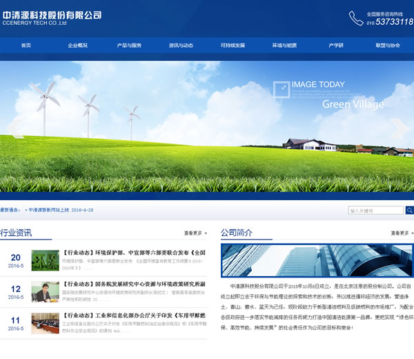Click the 中清源科技 company logo
This screenshot has height=359, width=414.
[x=52, y=18]
